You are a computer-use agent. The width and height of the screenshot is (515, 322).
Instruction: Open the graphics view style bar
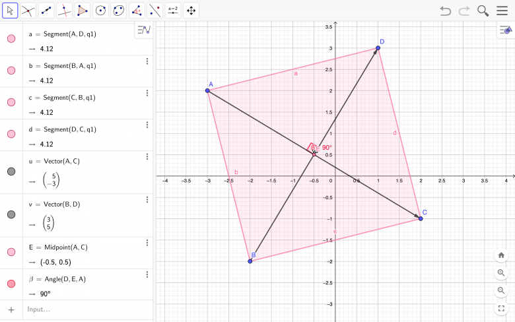[506, 30]
